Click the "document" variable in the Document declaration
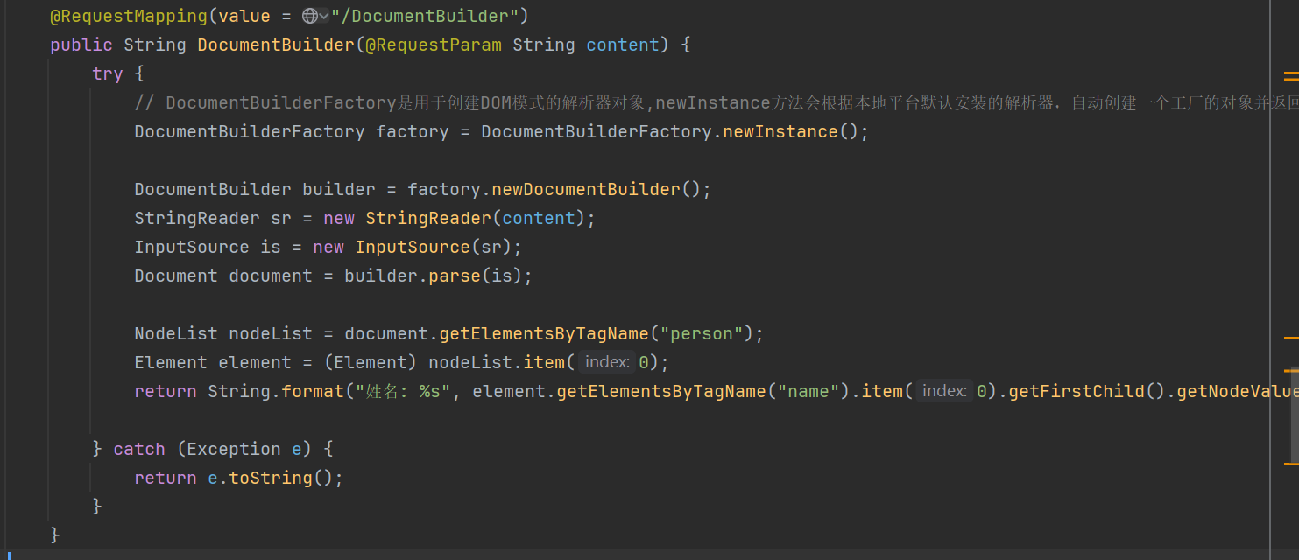 271,276
